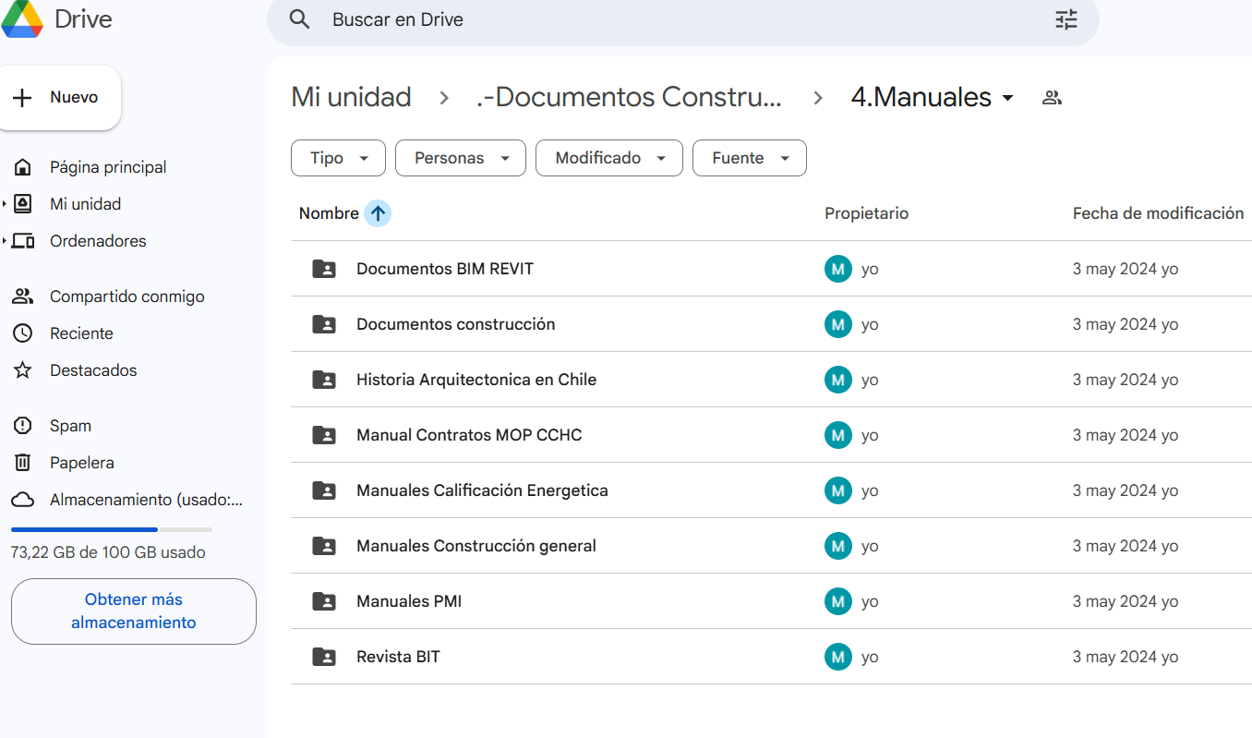Click the Papelera trash icon

[22, 462]
